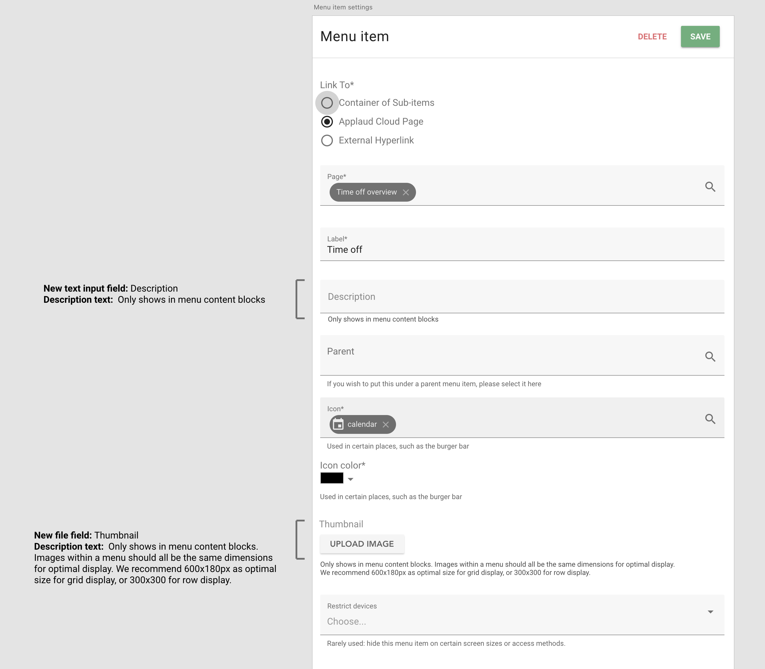
Task: Expand the Restrict devices dropdown arrow
Action: point(710,611)
